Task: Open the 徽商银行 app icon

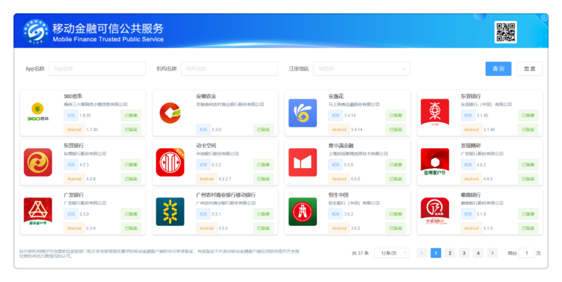Action: coord(435,212)
